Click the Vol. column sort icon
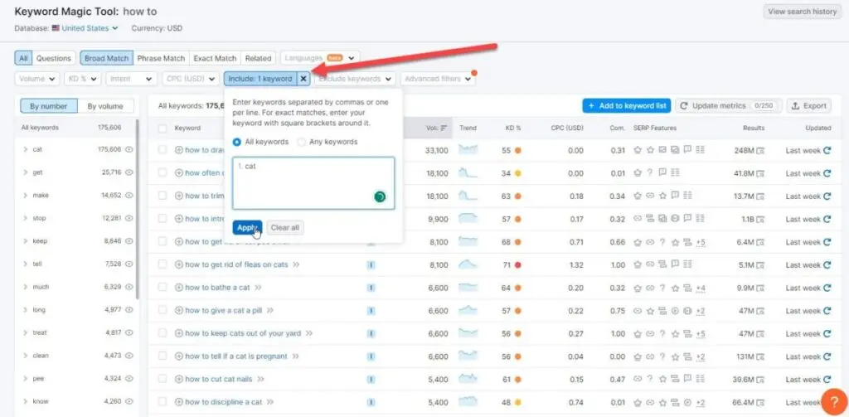 click(444, 128)
